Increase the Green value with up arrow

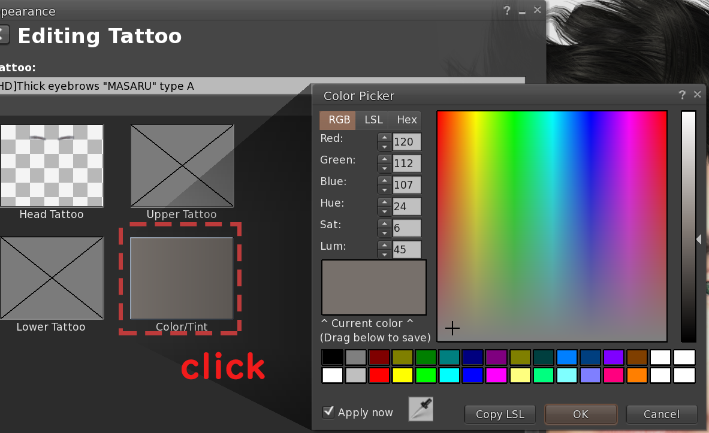(384, 159)
